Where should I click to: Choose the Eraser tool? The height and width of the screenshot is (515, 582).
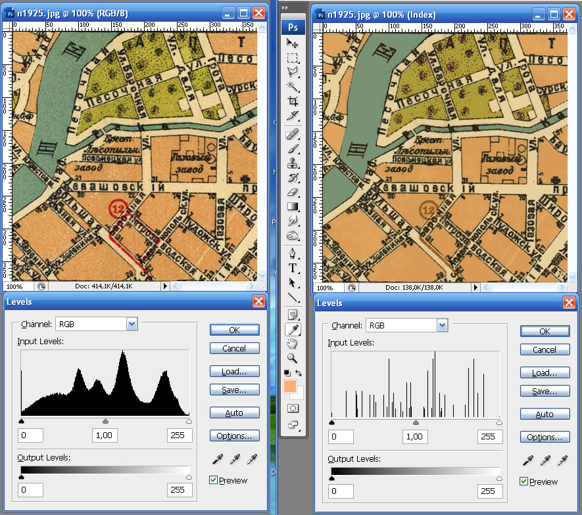(x=293, y=192)
